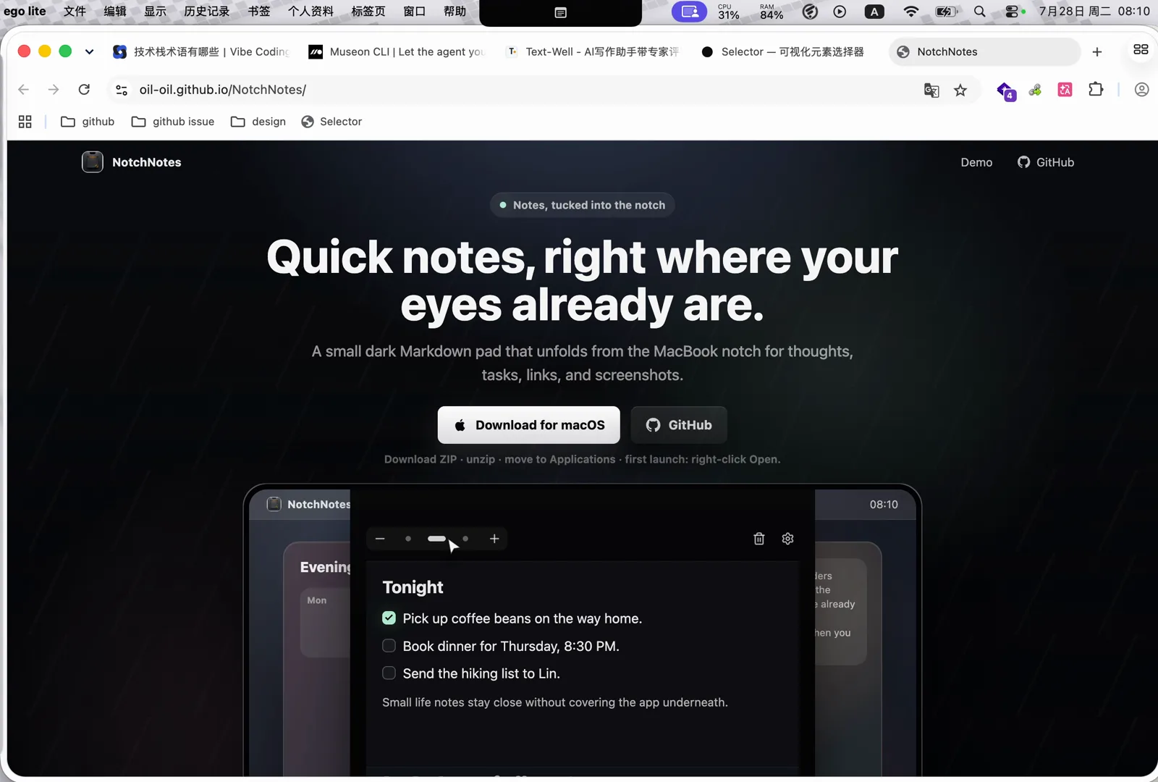The height and width of the screenshot is (782, 1158).
Task: Uncheck 'Pick up coffee beans' checkbox
Action: pyautogui.click(x=389, y=618)
